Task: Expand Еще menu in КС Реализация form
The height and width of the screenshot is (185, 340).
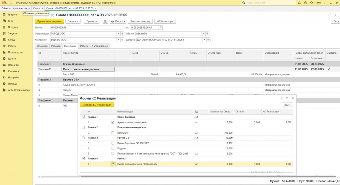Action: click(287, 105)
